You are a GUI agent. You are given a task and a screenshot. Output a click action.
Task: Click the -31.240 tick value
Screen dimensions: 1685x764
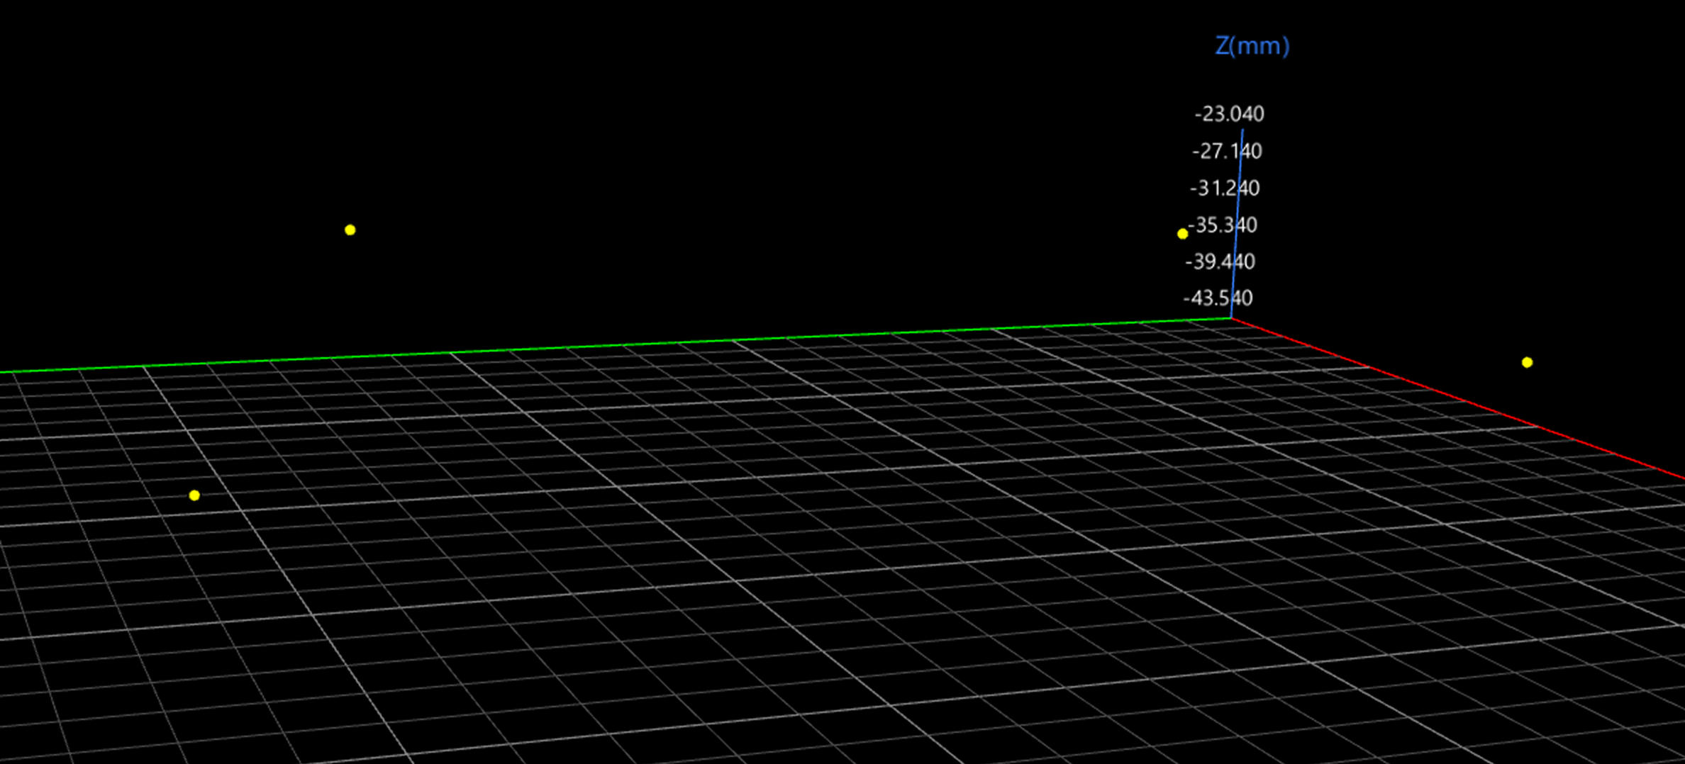[x=1225, y=188]
